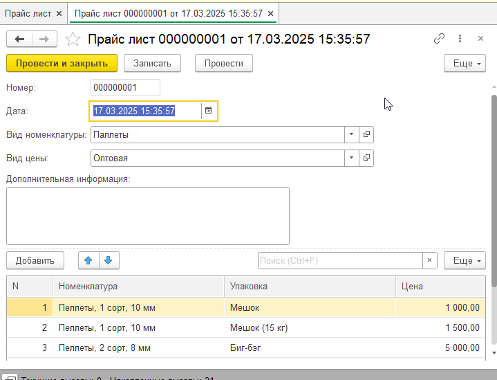Click the forward navigation arrow

(44, 39)
